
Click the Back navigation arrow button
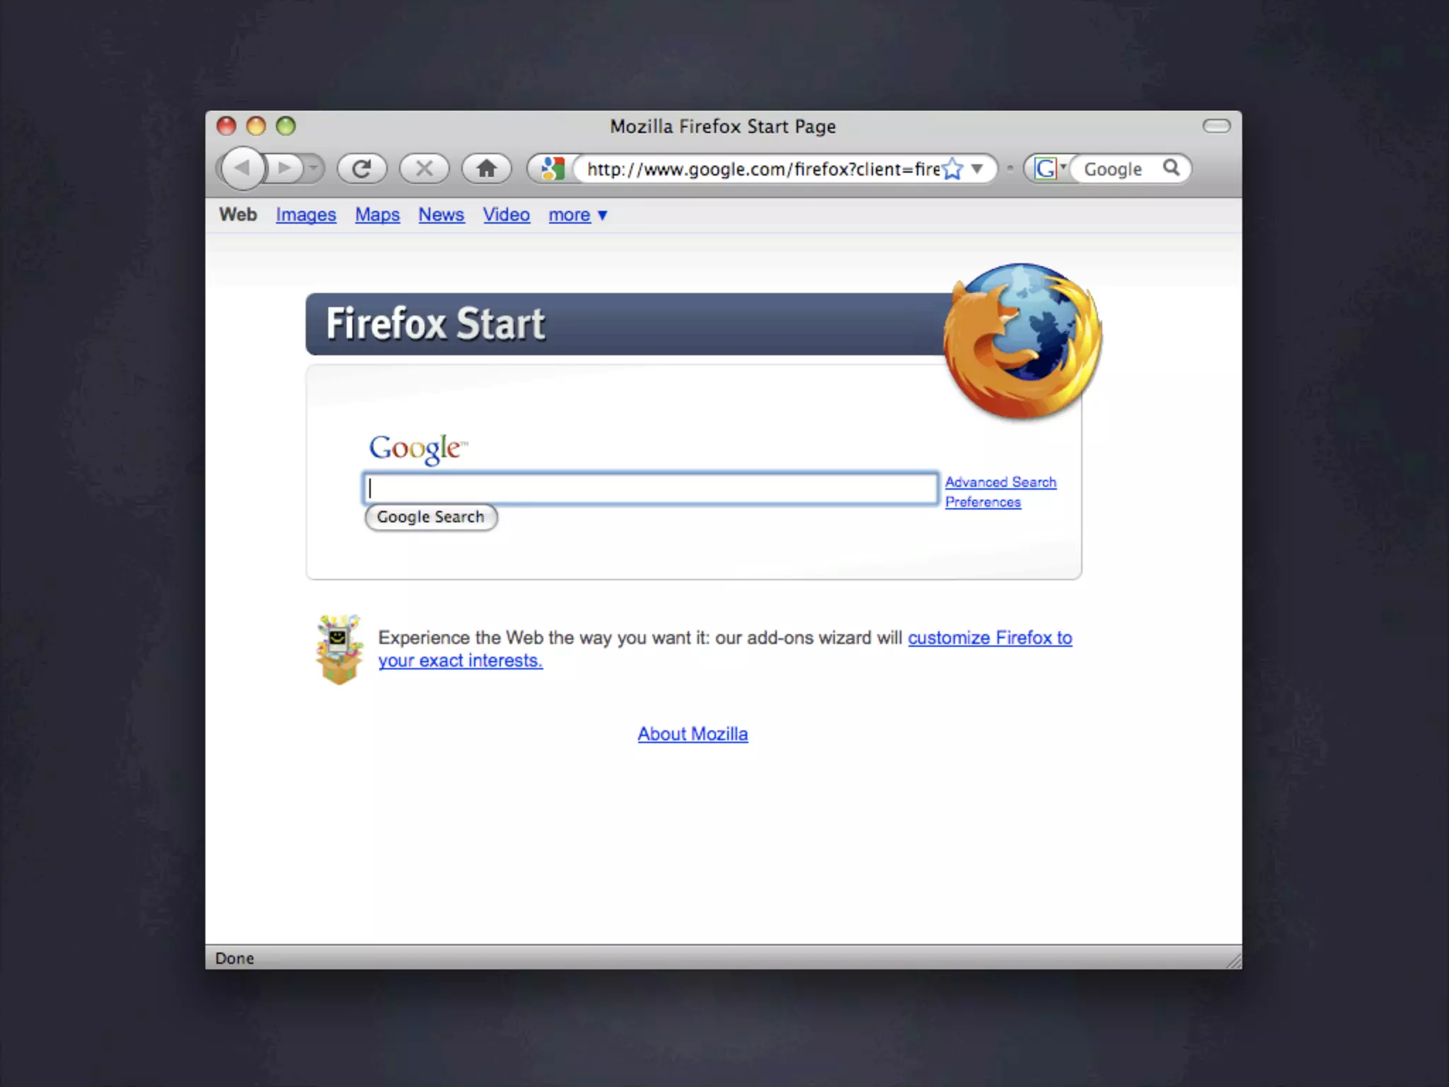[243, 168]
